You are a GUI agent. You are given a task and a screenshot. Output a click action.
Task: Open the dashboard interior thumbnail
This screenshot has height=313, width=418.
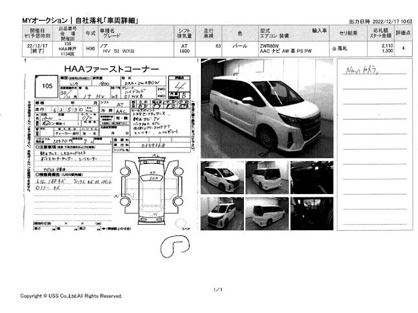click(x=305, y=175)
